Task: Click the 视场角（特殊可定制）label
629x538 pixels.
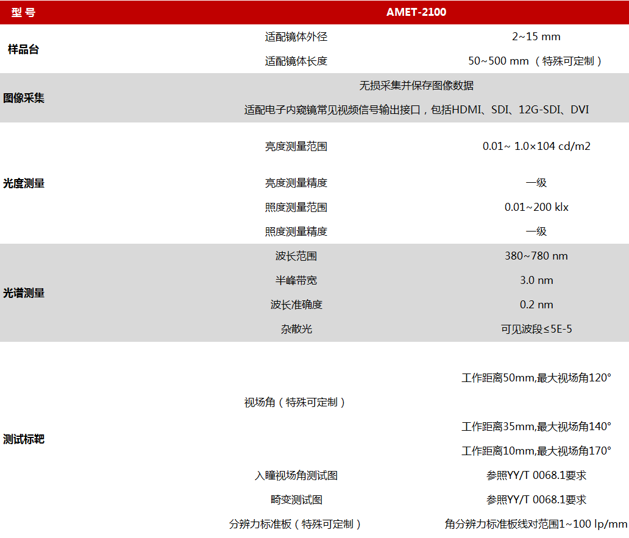Action: point(296,402)
